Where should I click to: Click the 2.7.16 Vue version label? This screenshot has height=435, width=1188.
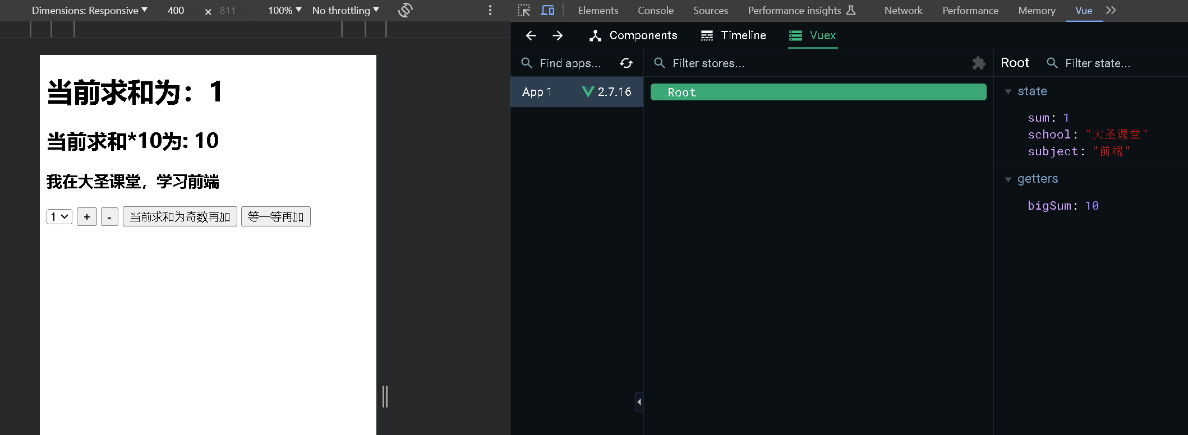coord(614,92)
